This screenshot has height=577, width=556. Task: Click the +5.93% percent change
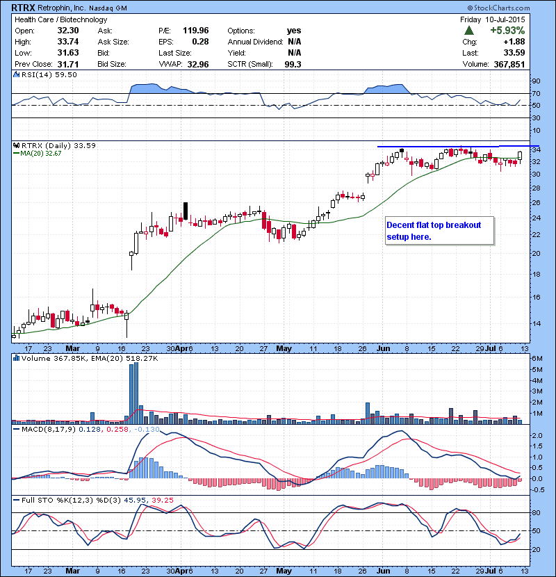[x=507, y=30]
